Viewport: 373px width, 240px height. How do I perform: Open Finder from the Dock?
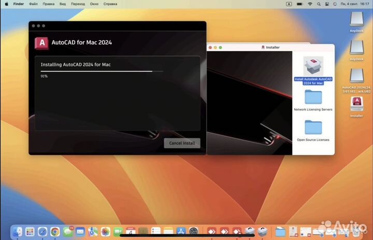tap(17, 231)
